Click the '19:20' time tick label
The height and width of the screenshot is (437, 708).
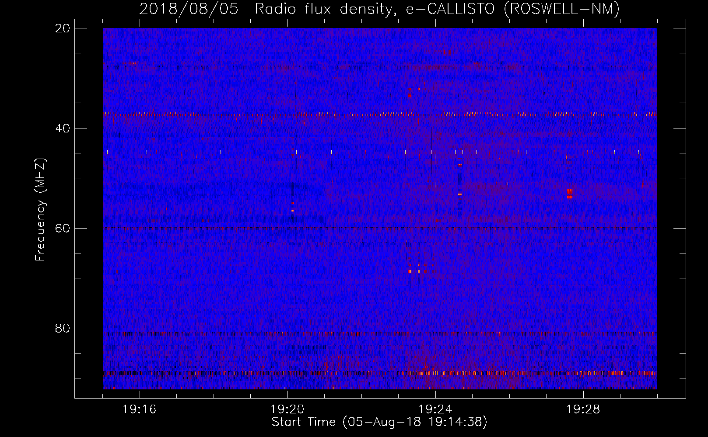coord(287,409)
